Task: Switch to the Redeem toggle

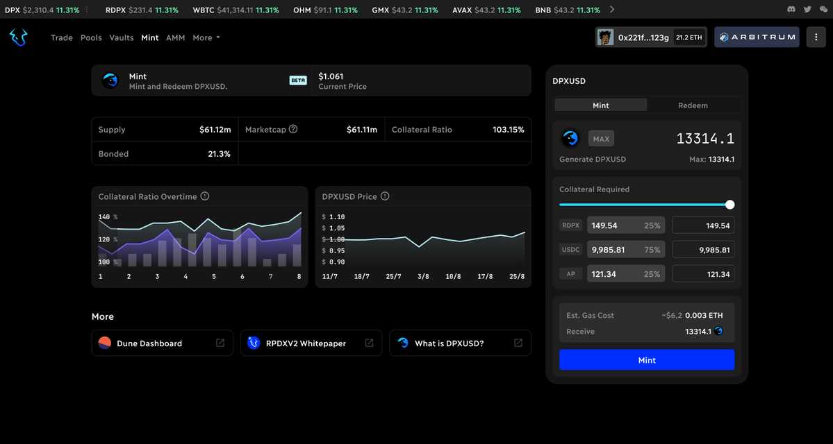Action: point(693,105)
